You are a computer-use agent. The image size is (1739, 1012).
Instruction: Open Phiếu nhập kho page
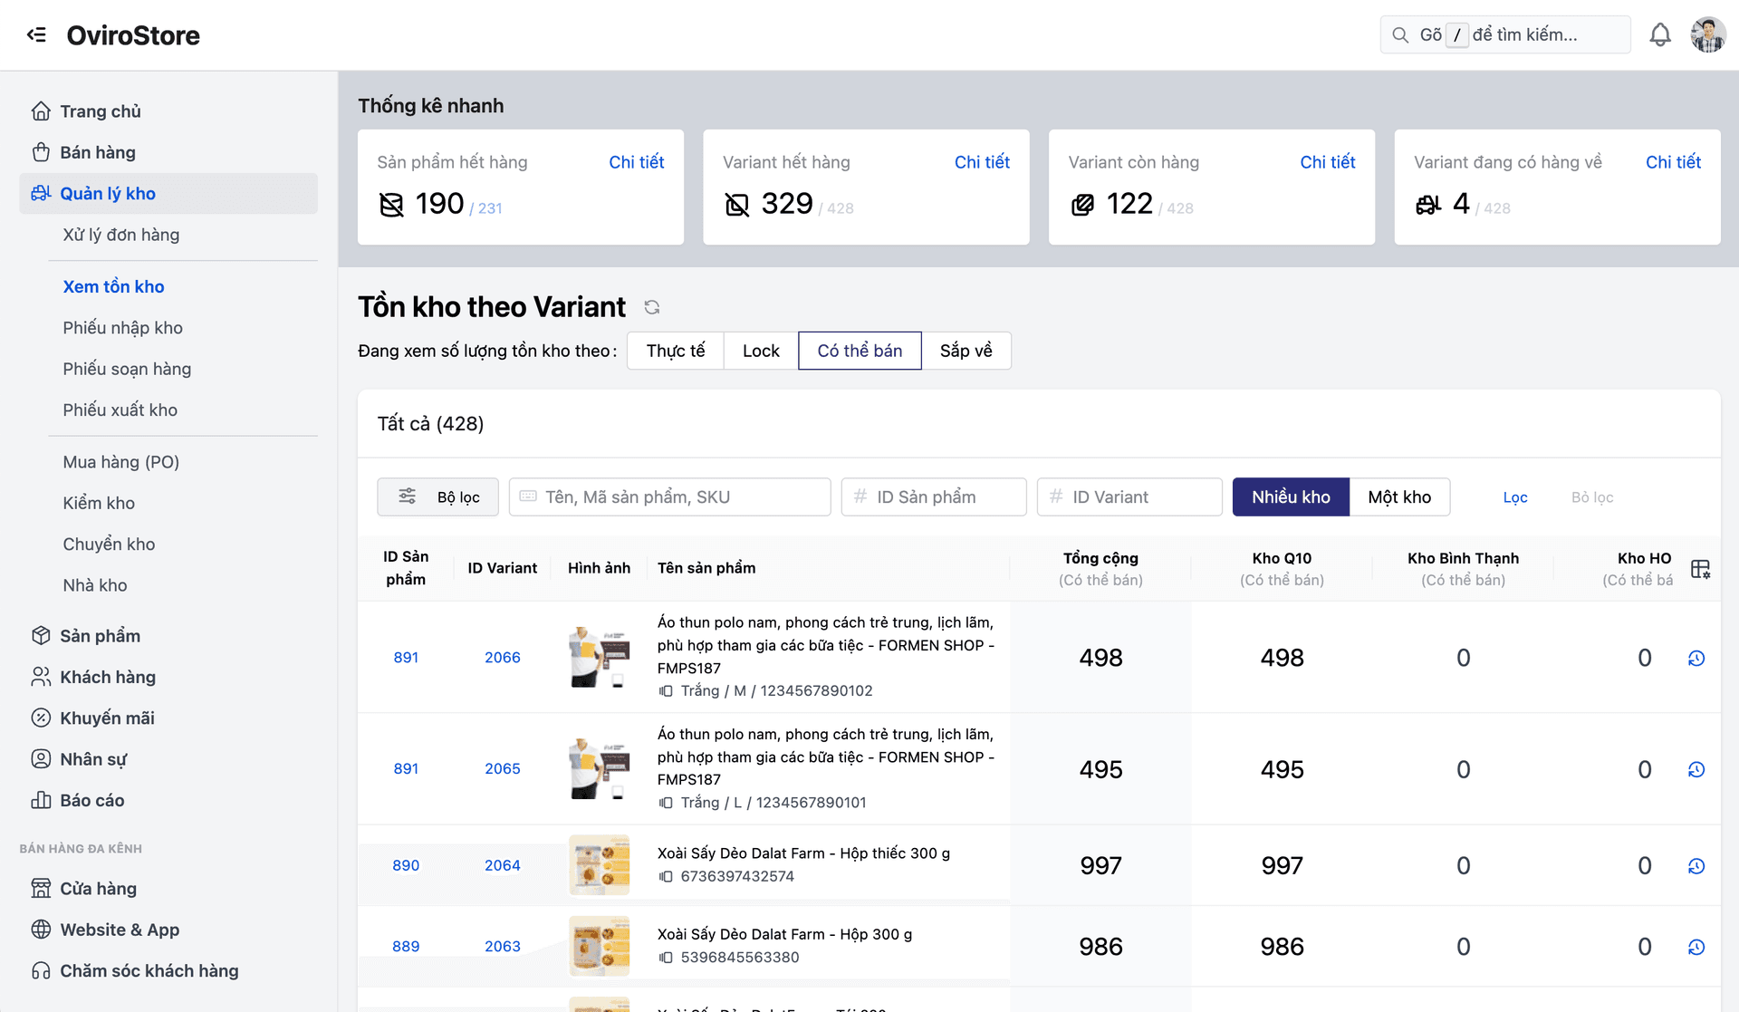click(122, 328)
